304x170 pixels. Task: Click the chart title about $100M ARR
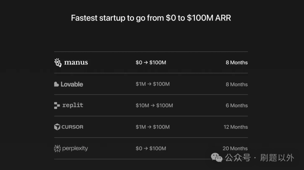151,18
